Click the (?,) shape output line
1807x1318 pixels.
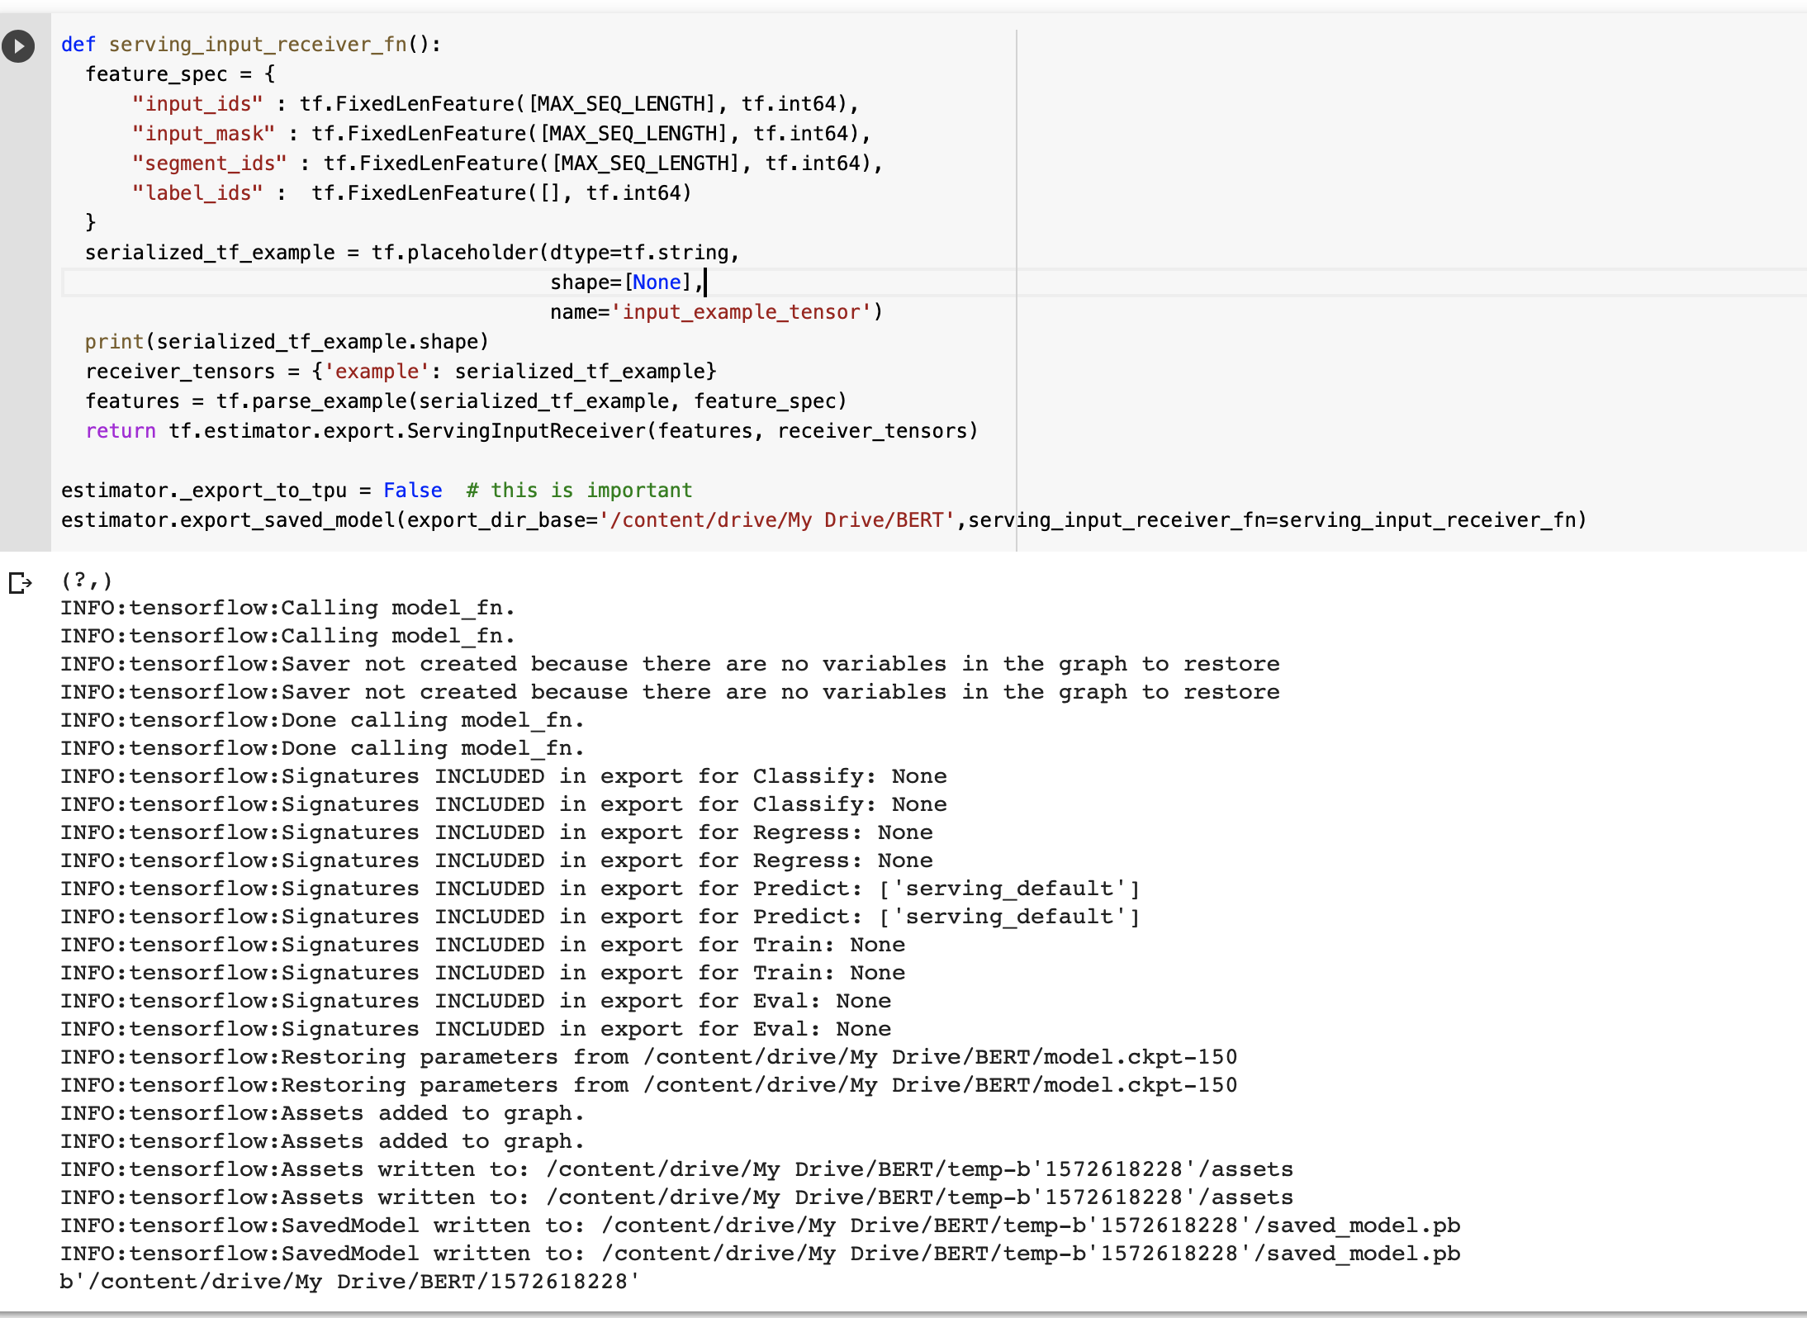point(85,581)
